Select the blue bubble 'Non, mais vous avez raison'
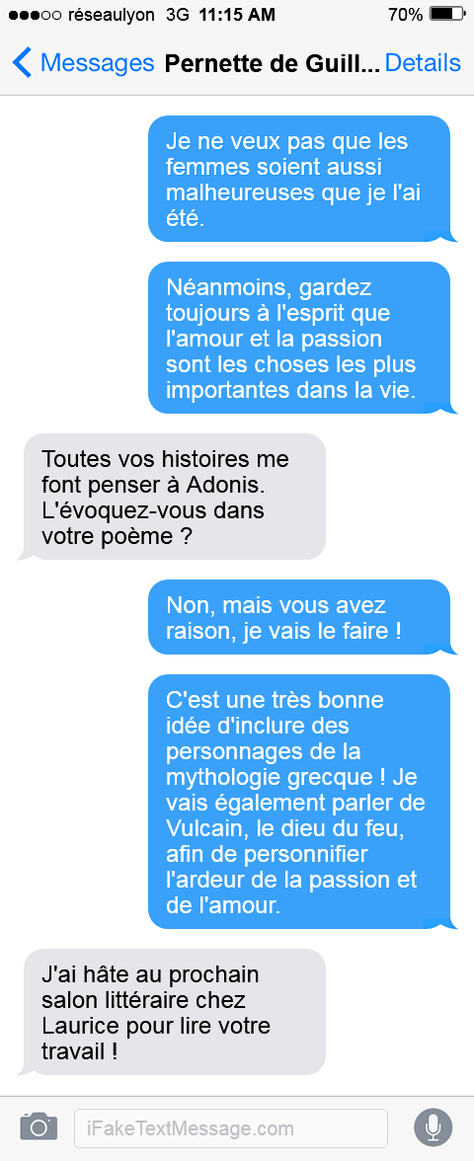474x1161 pixels. click(x=299, y=618)
